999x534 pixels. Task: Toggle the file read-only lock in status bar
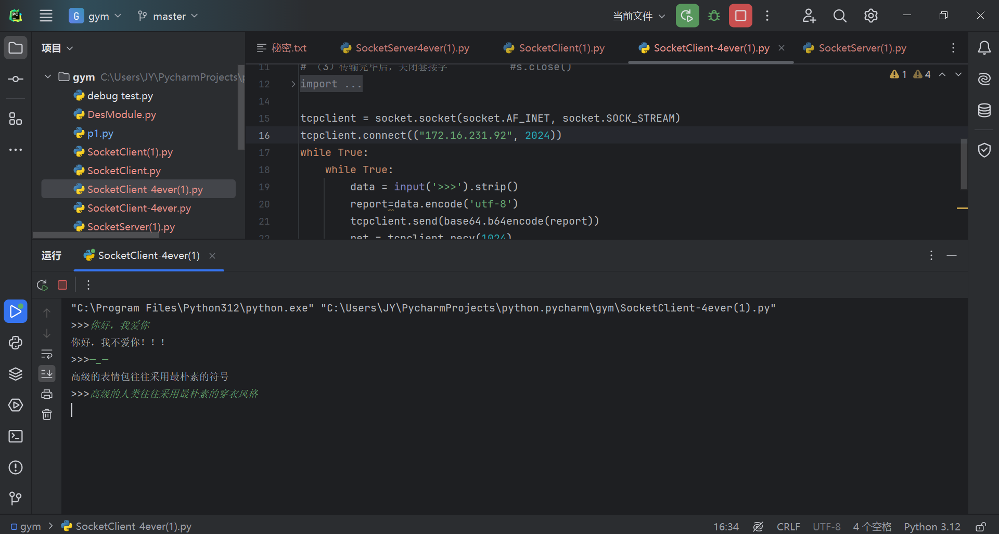pos(980,527)
